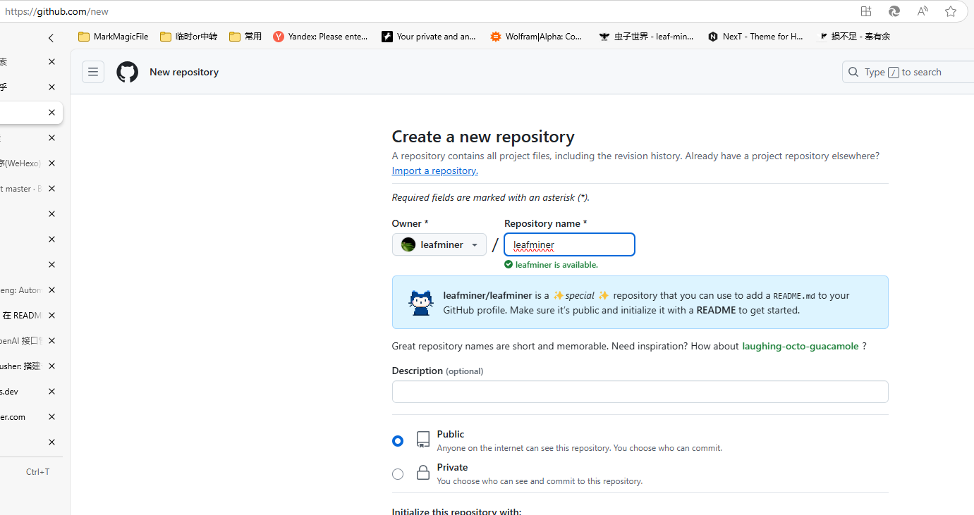Click the Description text field

pyautogui.click(x=640, y=392)
